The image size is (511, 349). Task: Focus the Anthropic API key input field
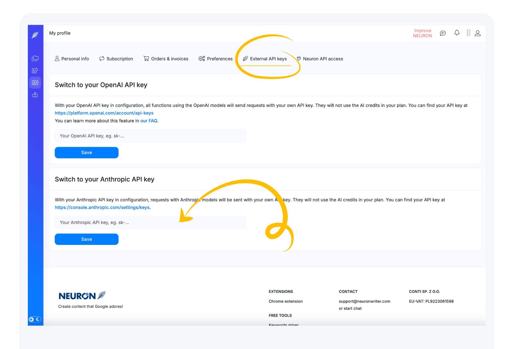150,222
